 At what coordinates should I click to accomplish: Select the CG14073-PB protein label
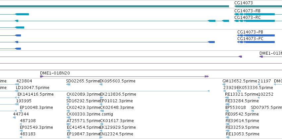tap(250, 32)
